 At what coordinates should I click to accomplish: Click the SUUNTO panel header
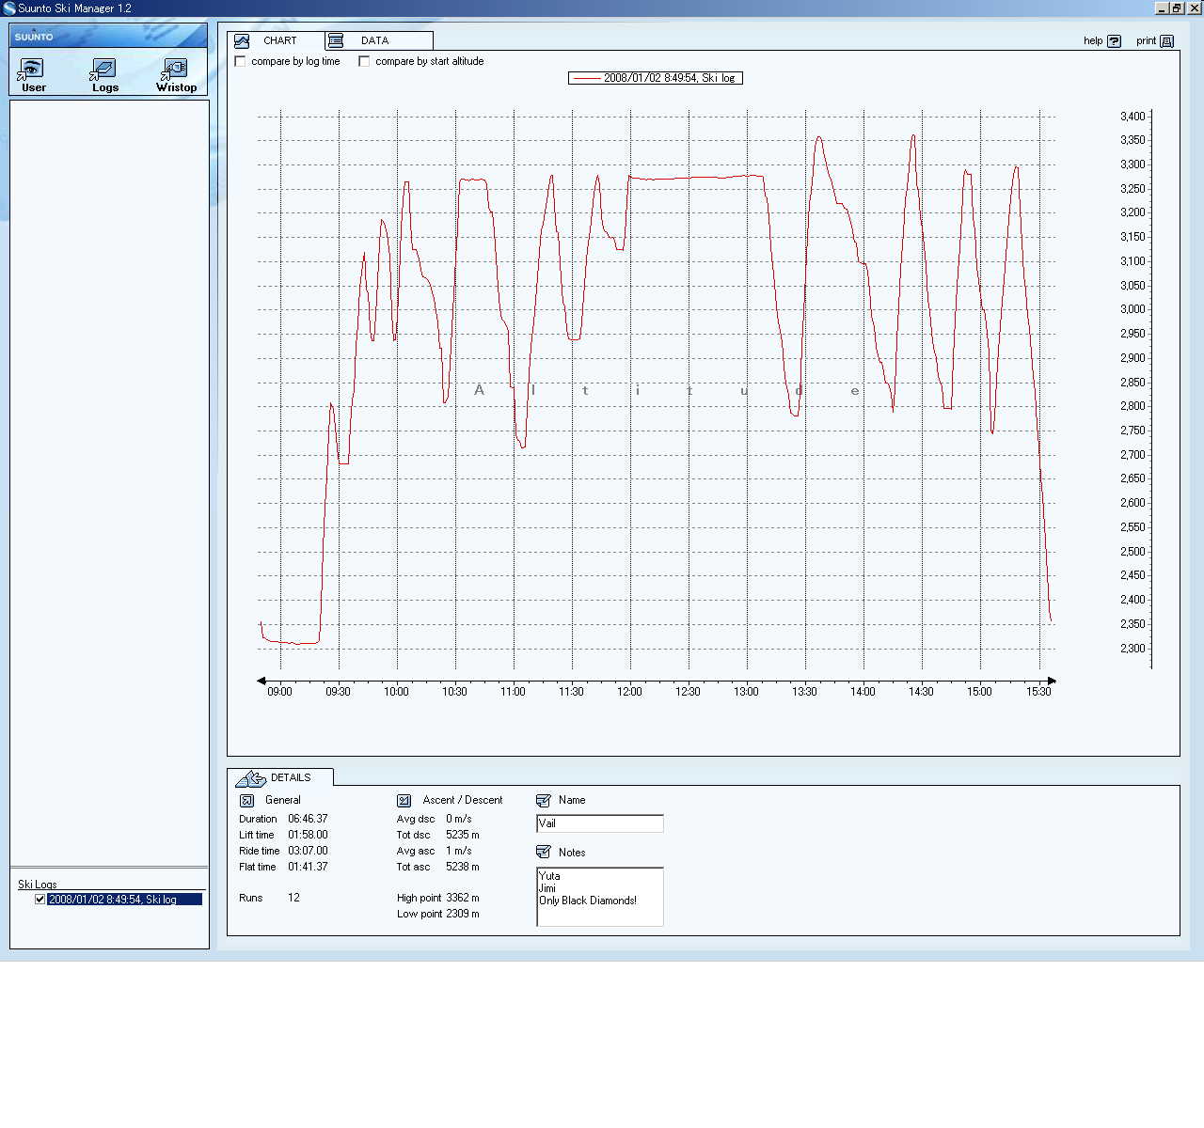108,36
